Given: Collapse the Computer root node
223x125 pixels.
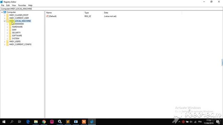Looking at the screenshot, I should tap(2, 12).
